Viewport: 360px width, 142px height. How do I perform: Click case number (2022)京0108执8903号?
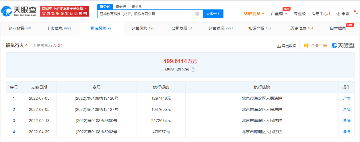click(96, 132)
